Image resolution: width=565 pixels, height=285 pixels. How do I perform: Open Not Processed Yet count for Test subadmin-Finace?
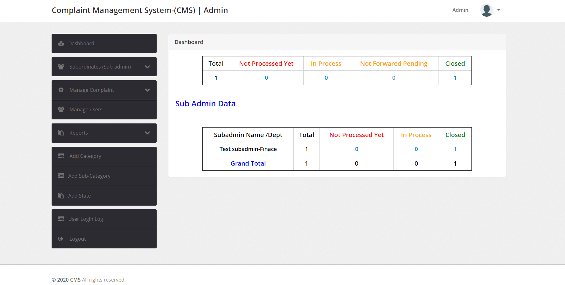[356, 149]
